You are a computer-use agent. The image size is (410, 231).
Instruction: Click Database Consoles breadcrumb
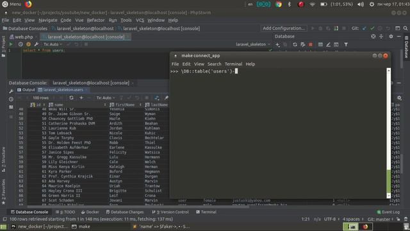point(25,28)
